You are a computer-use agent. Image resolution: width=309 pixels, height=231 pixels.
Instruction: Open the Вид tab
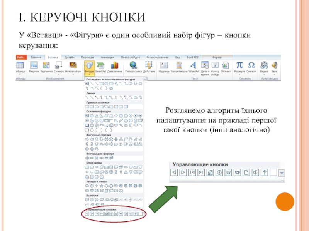[x=178, y=57]
